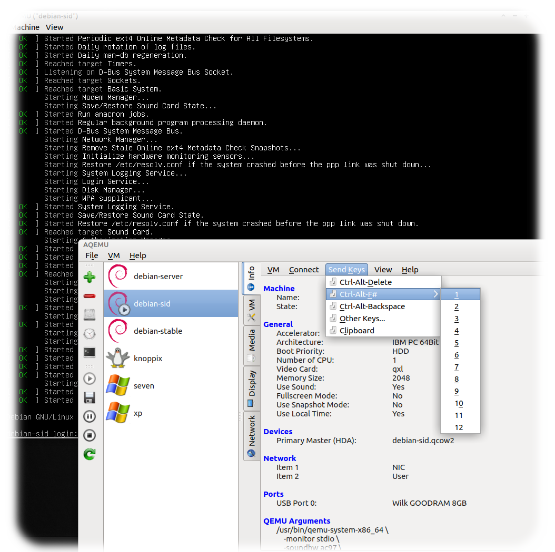Choose 7 in the Ctrl-Alt-F# submenu

[x=461, y=367]
